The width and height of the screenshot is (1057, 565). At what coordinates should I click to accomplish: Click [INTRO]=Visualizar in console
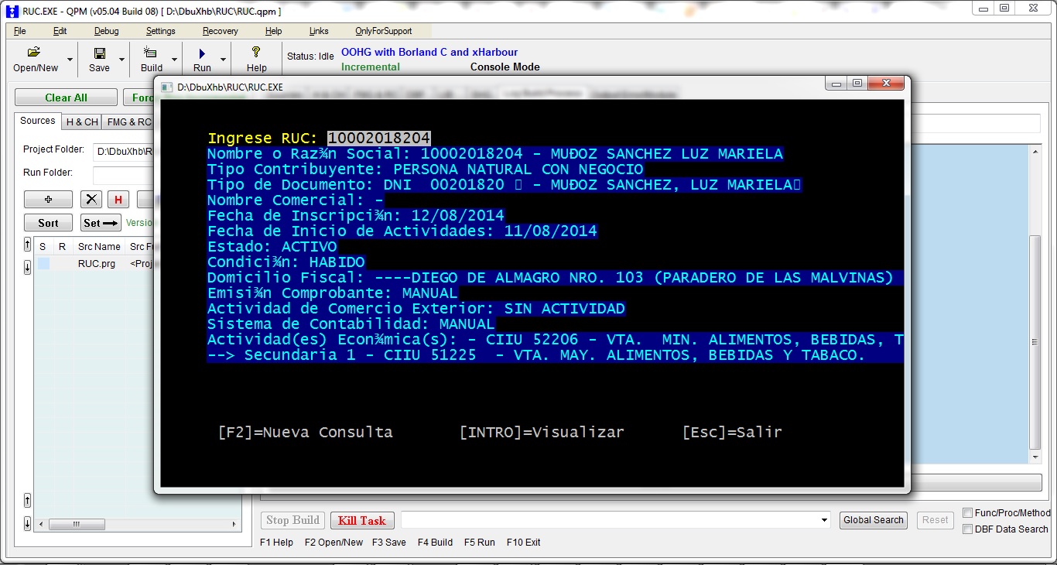542,433
